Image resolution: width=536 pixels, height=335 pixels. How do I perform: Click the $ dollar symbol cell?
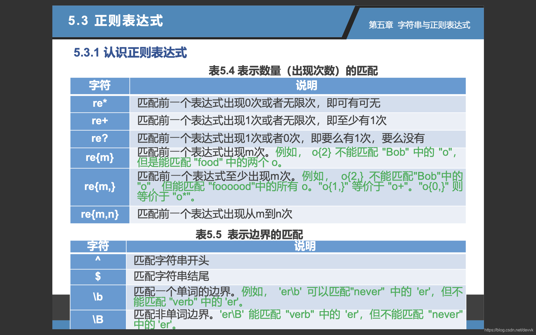tap(98, 277)
